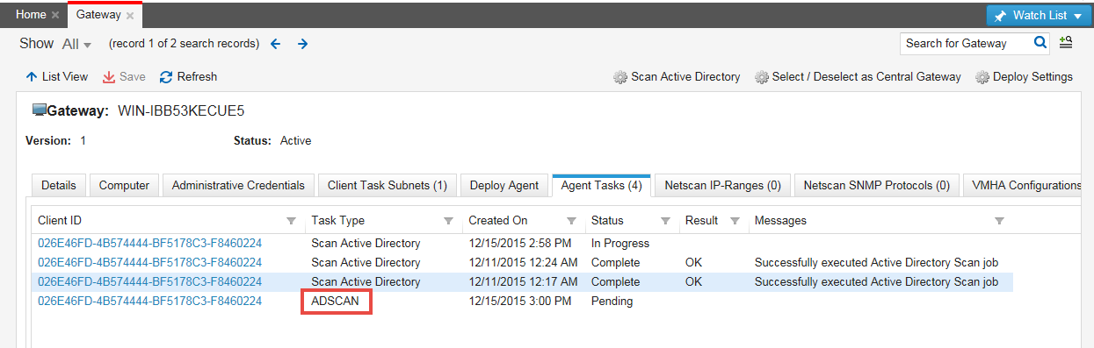Image resolution: width=1094 pixels, height=348 pixels.
Task: Click the Search for Gateway field
Action: tap(968, 43)
